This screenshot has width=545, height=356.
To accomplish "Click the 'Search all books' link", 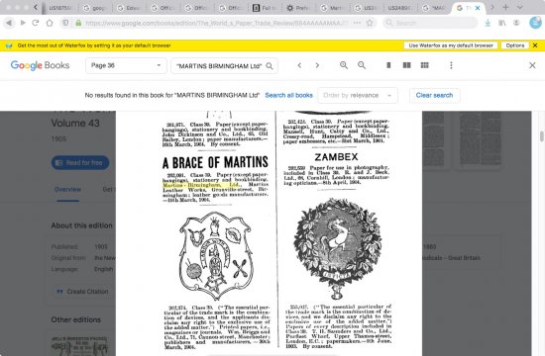I will coord(288,95).
